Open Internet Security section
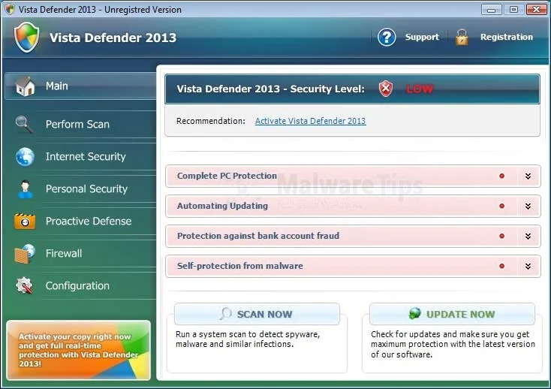This screenshot has width=551, height=389. click(80, 157)
